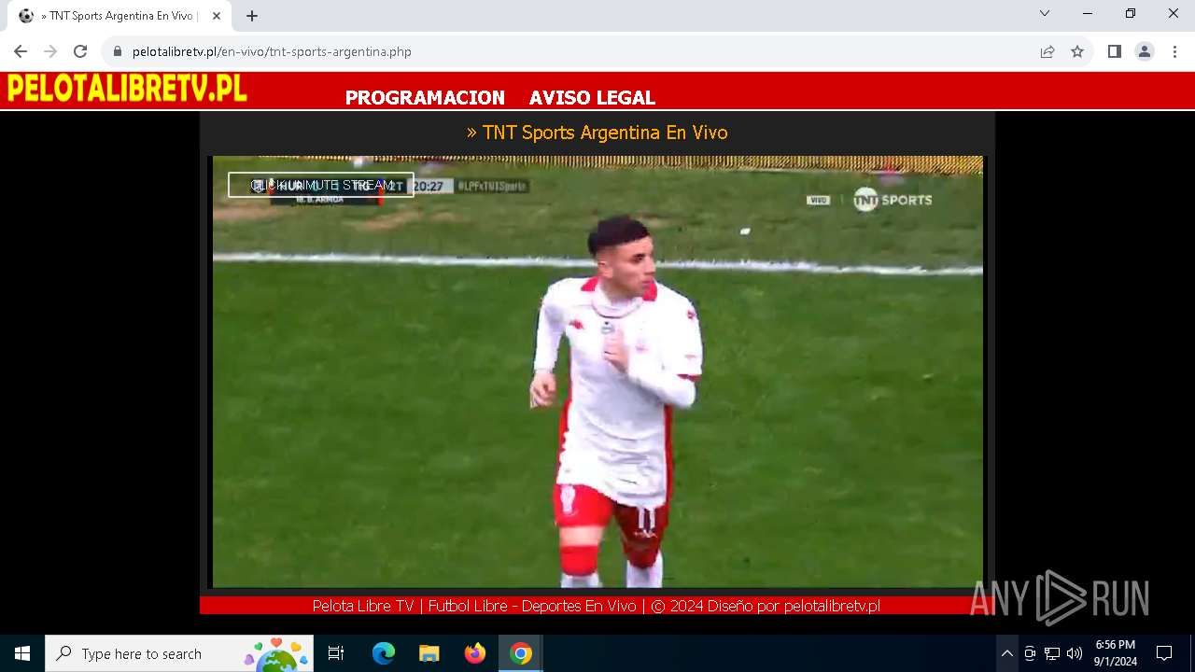Click the Pelota Libre TV footer text

(x=597, y=606)
